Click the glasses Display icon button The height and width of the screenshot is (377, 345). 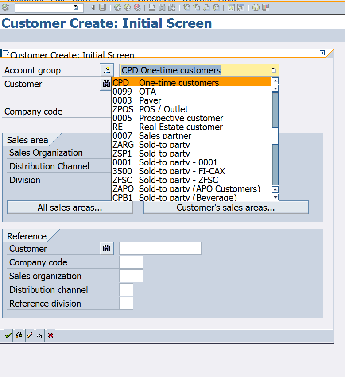pyautogui.click(x=40, y=335)
